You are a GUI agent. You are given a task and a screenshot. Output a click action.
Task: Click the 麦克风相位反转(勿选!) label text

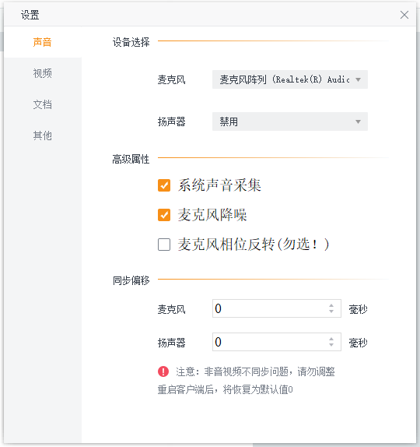tap(254, 245)
